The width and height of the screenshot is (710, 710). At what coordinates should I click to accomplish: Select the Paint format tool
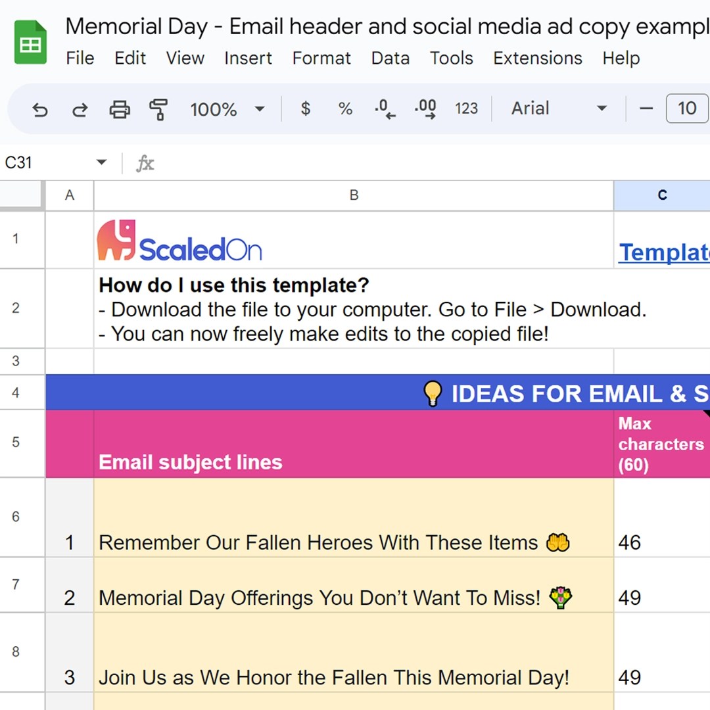click(x=157, y=109)
